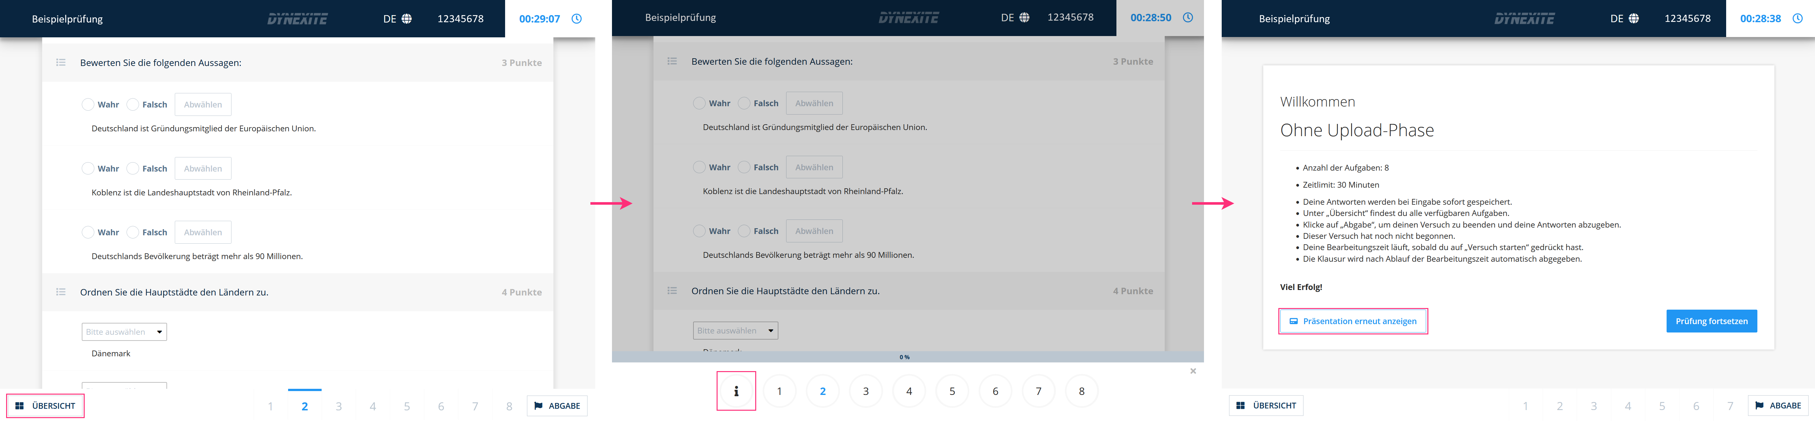The width and height of the screenshot is (1815, 421).
Task: Click list icon beside 'Ordnen Sie' in 00:29:07 screen
Action: click(x=61, y=292)
